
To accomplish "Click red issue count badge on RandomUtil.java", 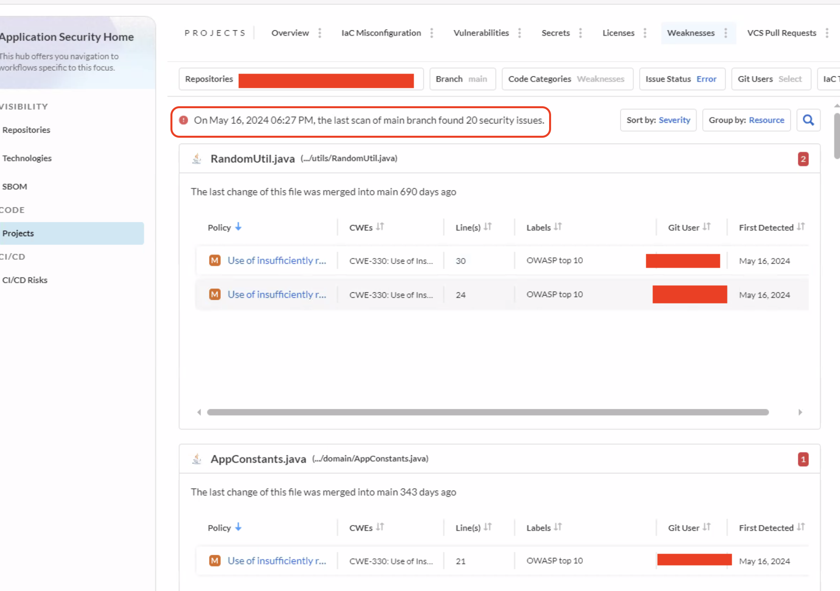I will coord(803,159).
